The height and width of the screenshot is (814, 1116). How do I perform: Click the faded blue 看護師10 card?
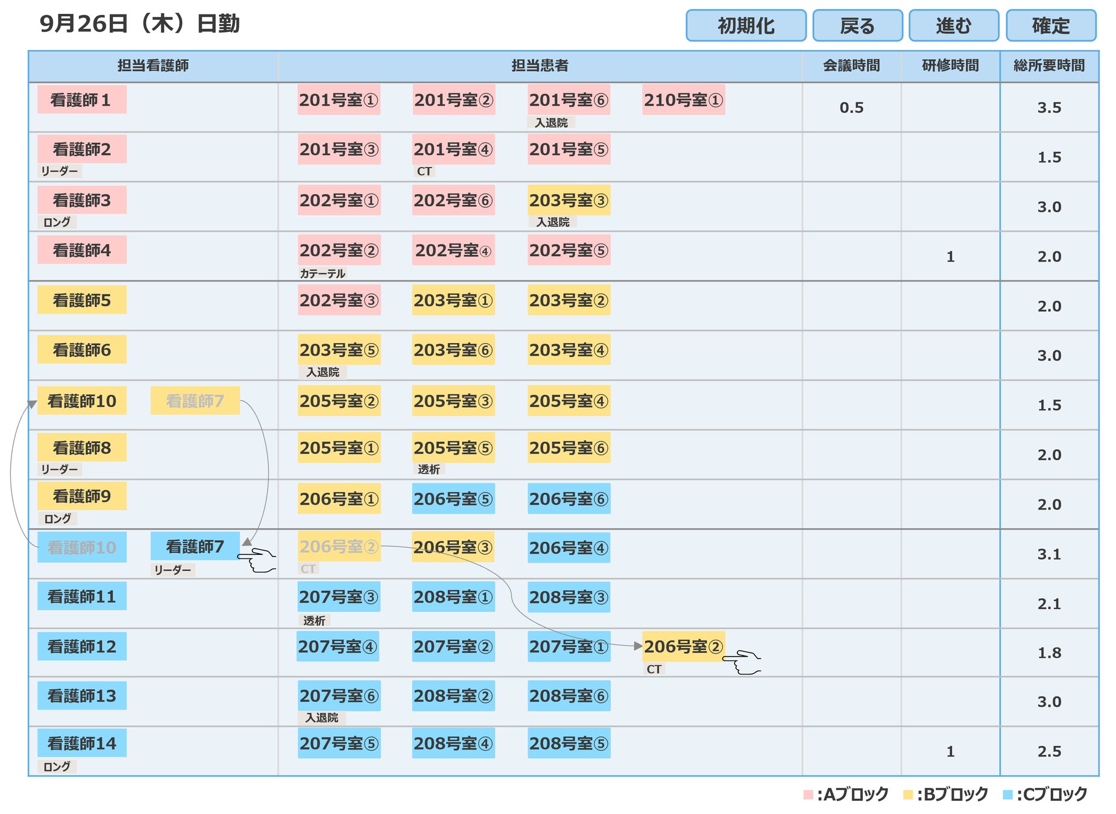pyautogui.click(x=82, y=547)
